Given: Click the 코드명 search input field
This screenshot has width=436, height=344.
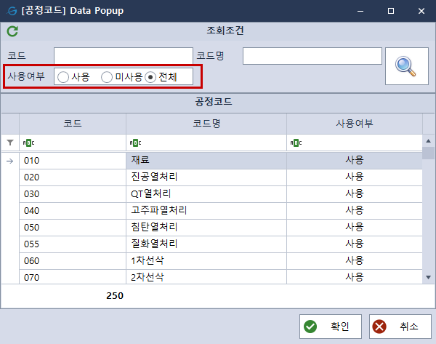Looking at the screenshot, I should pos(312,57).
